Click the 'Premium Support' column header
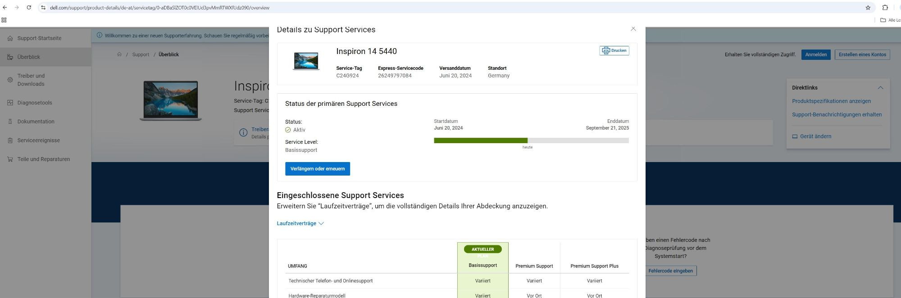Viewport: 901px width, 298px height. pos(534,266)
